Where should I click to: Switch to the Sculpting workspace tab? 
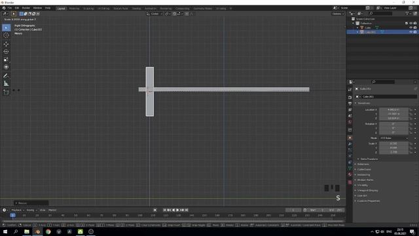pos(88,9)
